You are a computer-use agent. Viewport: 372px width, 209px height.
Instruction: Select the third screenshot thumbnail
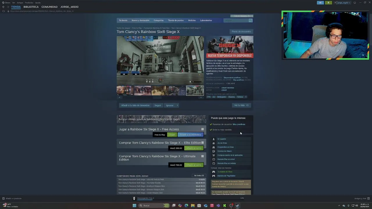point(160,91)
